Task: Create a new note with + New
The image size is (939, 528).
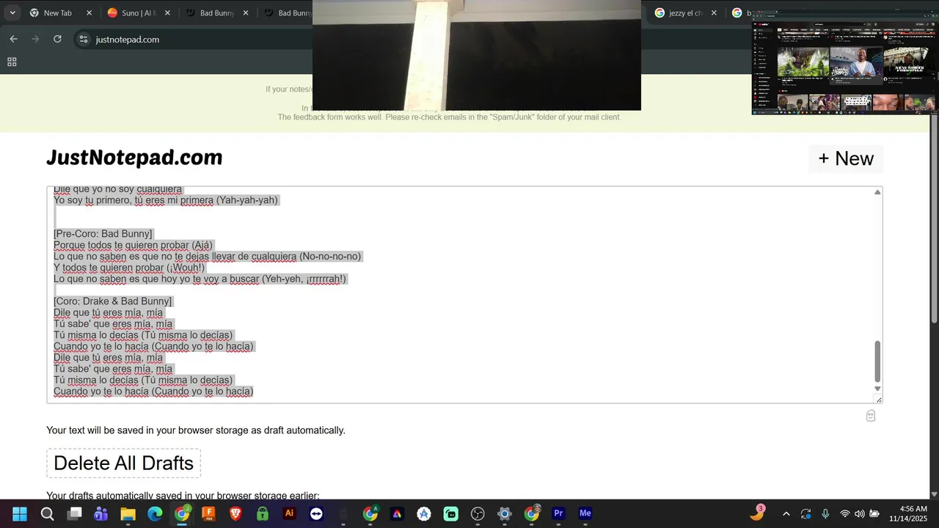Action: 846,158
